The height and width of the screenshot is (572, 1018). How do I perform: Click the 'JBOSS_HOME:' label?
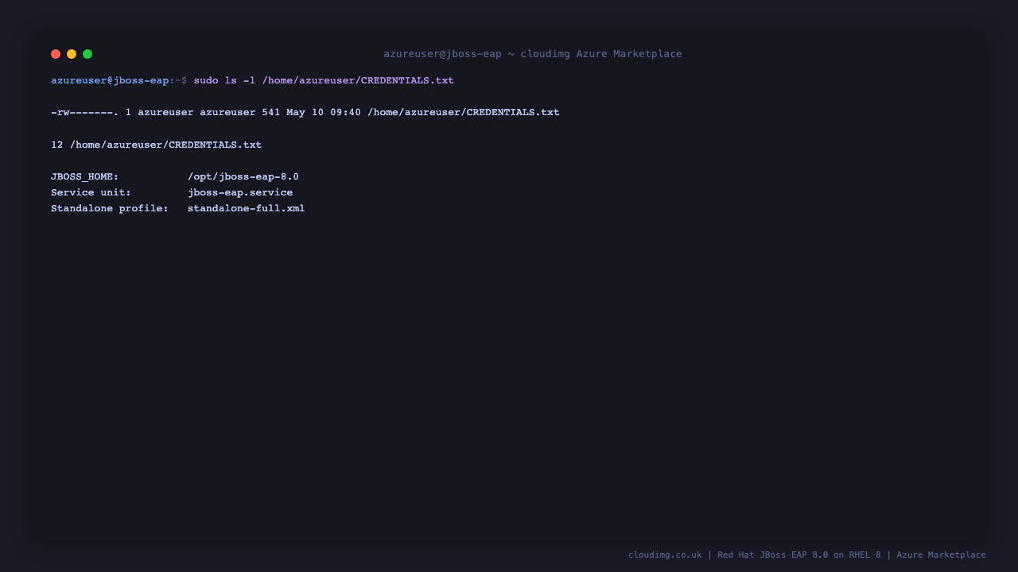click(x=85, y=176)
